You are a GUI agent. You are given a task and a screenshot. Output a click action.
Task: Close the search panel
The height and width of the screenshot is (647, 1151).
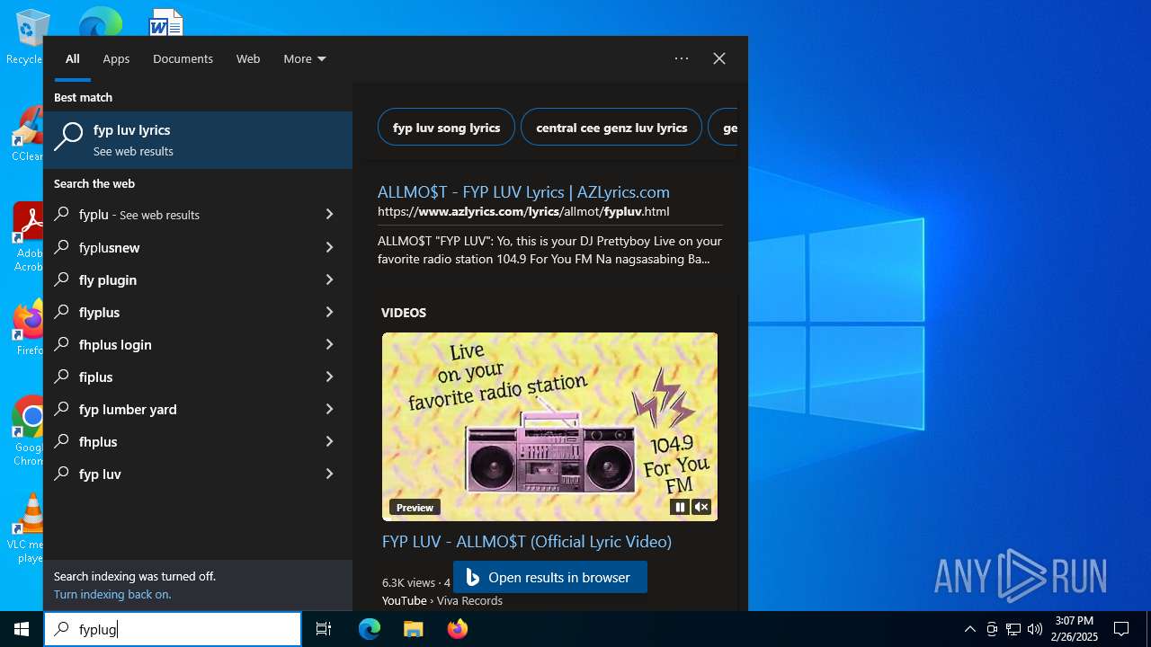(x=719, y=58)
